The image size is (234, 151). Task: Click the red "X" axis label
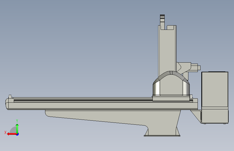[x=5, y=132]
